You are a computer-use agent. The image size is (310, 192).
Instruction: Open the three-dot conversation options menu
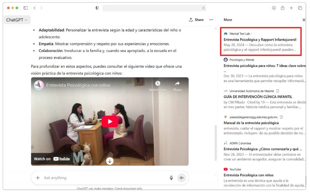pos(211,20)
